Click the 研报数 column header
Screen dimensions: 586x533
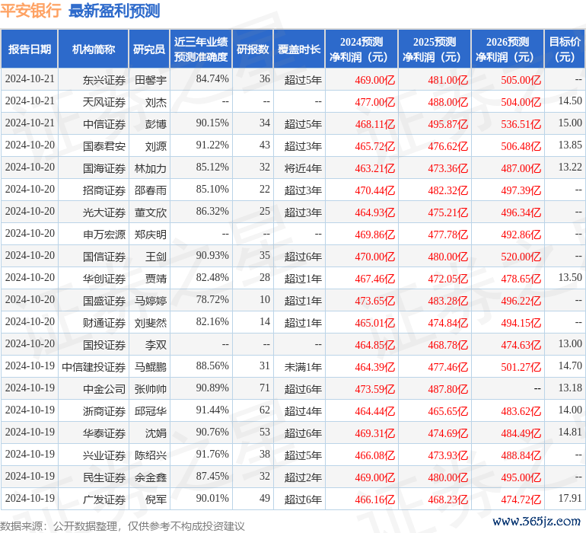tap(253, 49)
